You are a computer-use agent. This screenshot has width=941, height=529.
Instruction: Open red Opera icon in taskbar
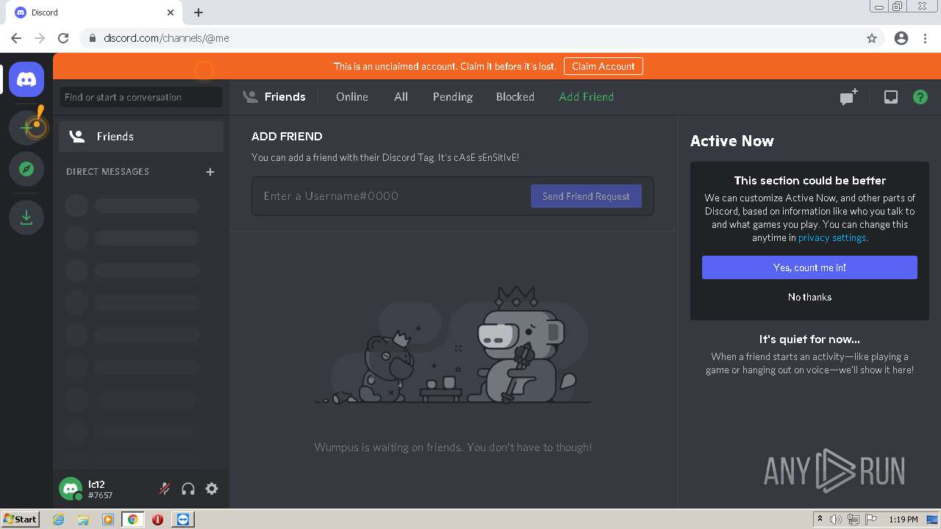[157, 519]
